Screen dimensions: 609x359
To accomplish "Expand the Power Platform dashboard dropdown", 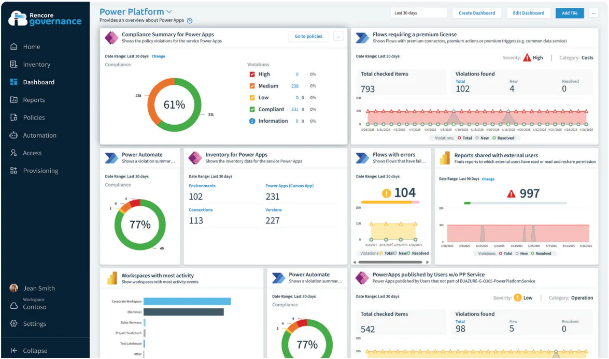I will click(x=169, y=11).
